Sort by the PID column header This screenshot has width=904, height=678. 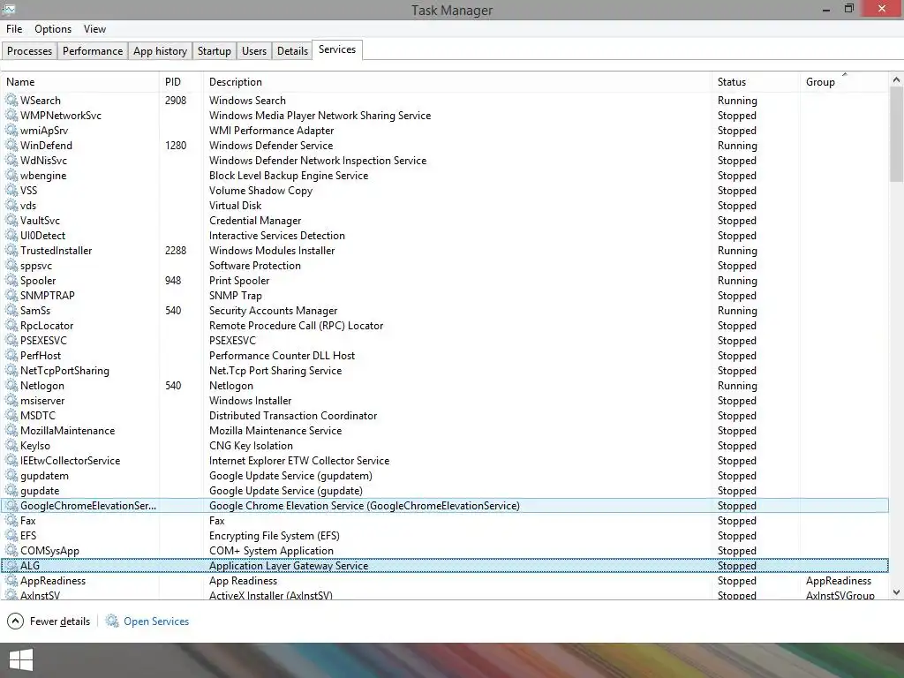[x=181, y=82]
